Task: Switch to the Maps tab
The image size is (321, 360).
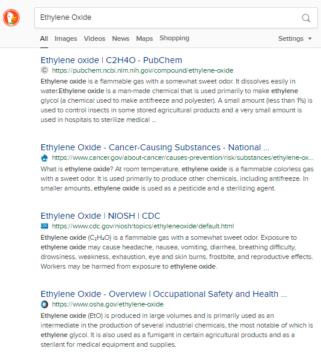Action: coord(144,38)
